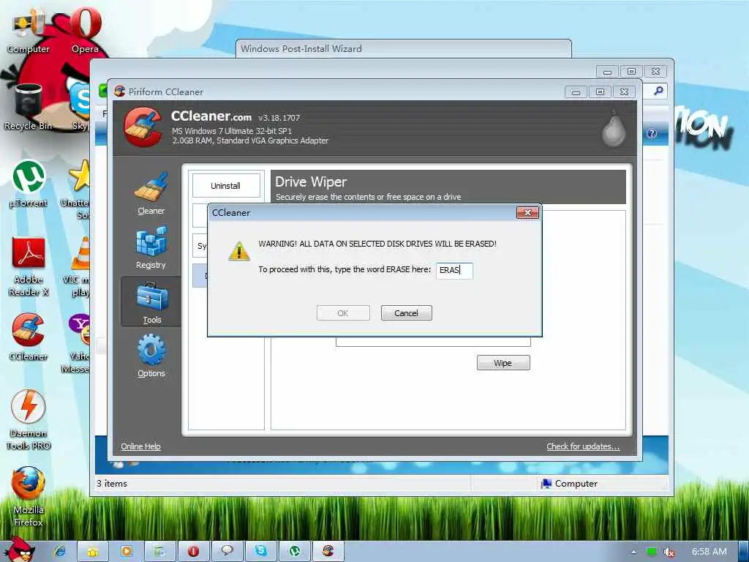The height and width of the screenshot is (562, 749).
Task: Click the Wipe button
Action: [x=503, y=363]
